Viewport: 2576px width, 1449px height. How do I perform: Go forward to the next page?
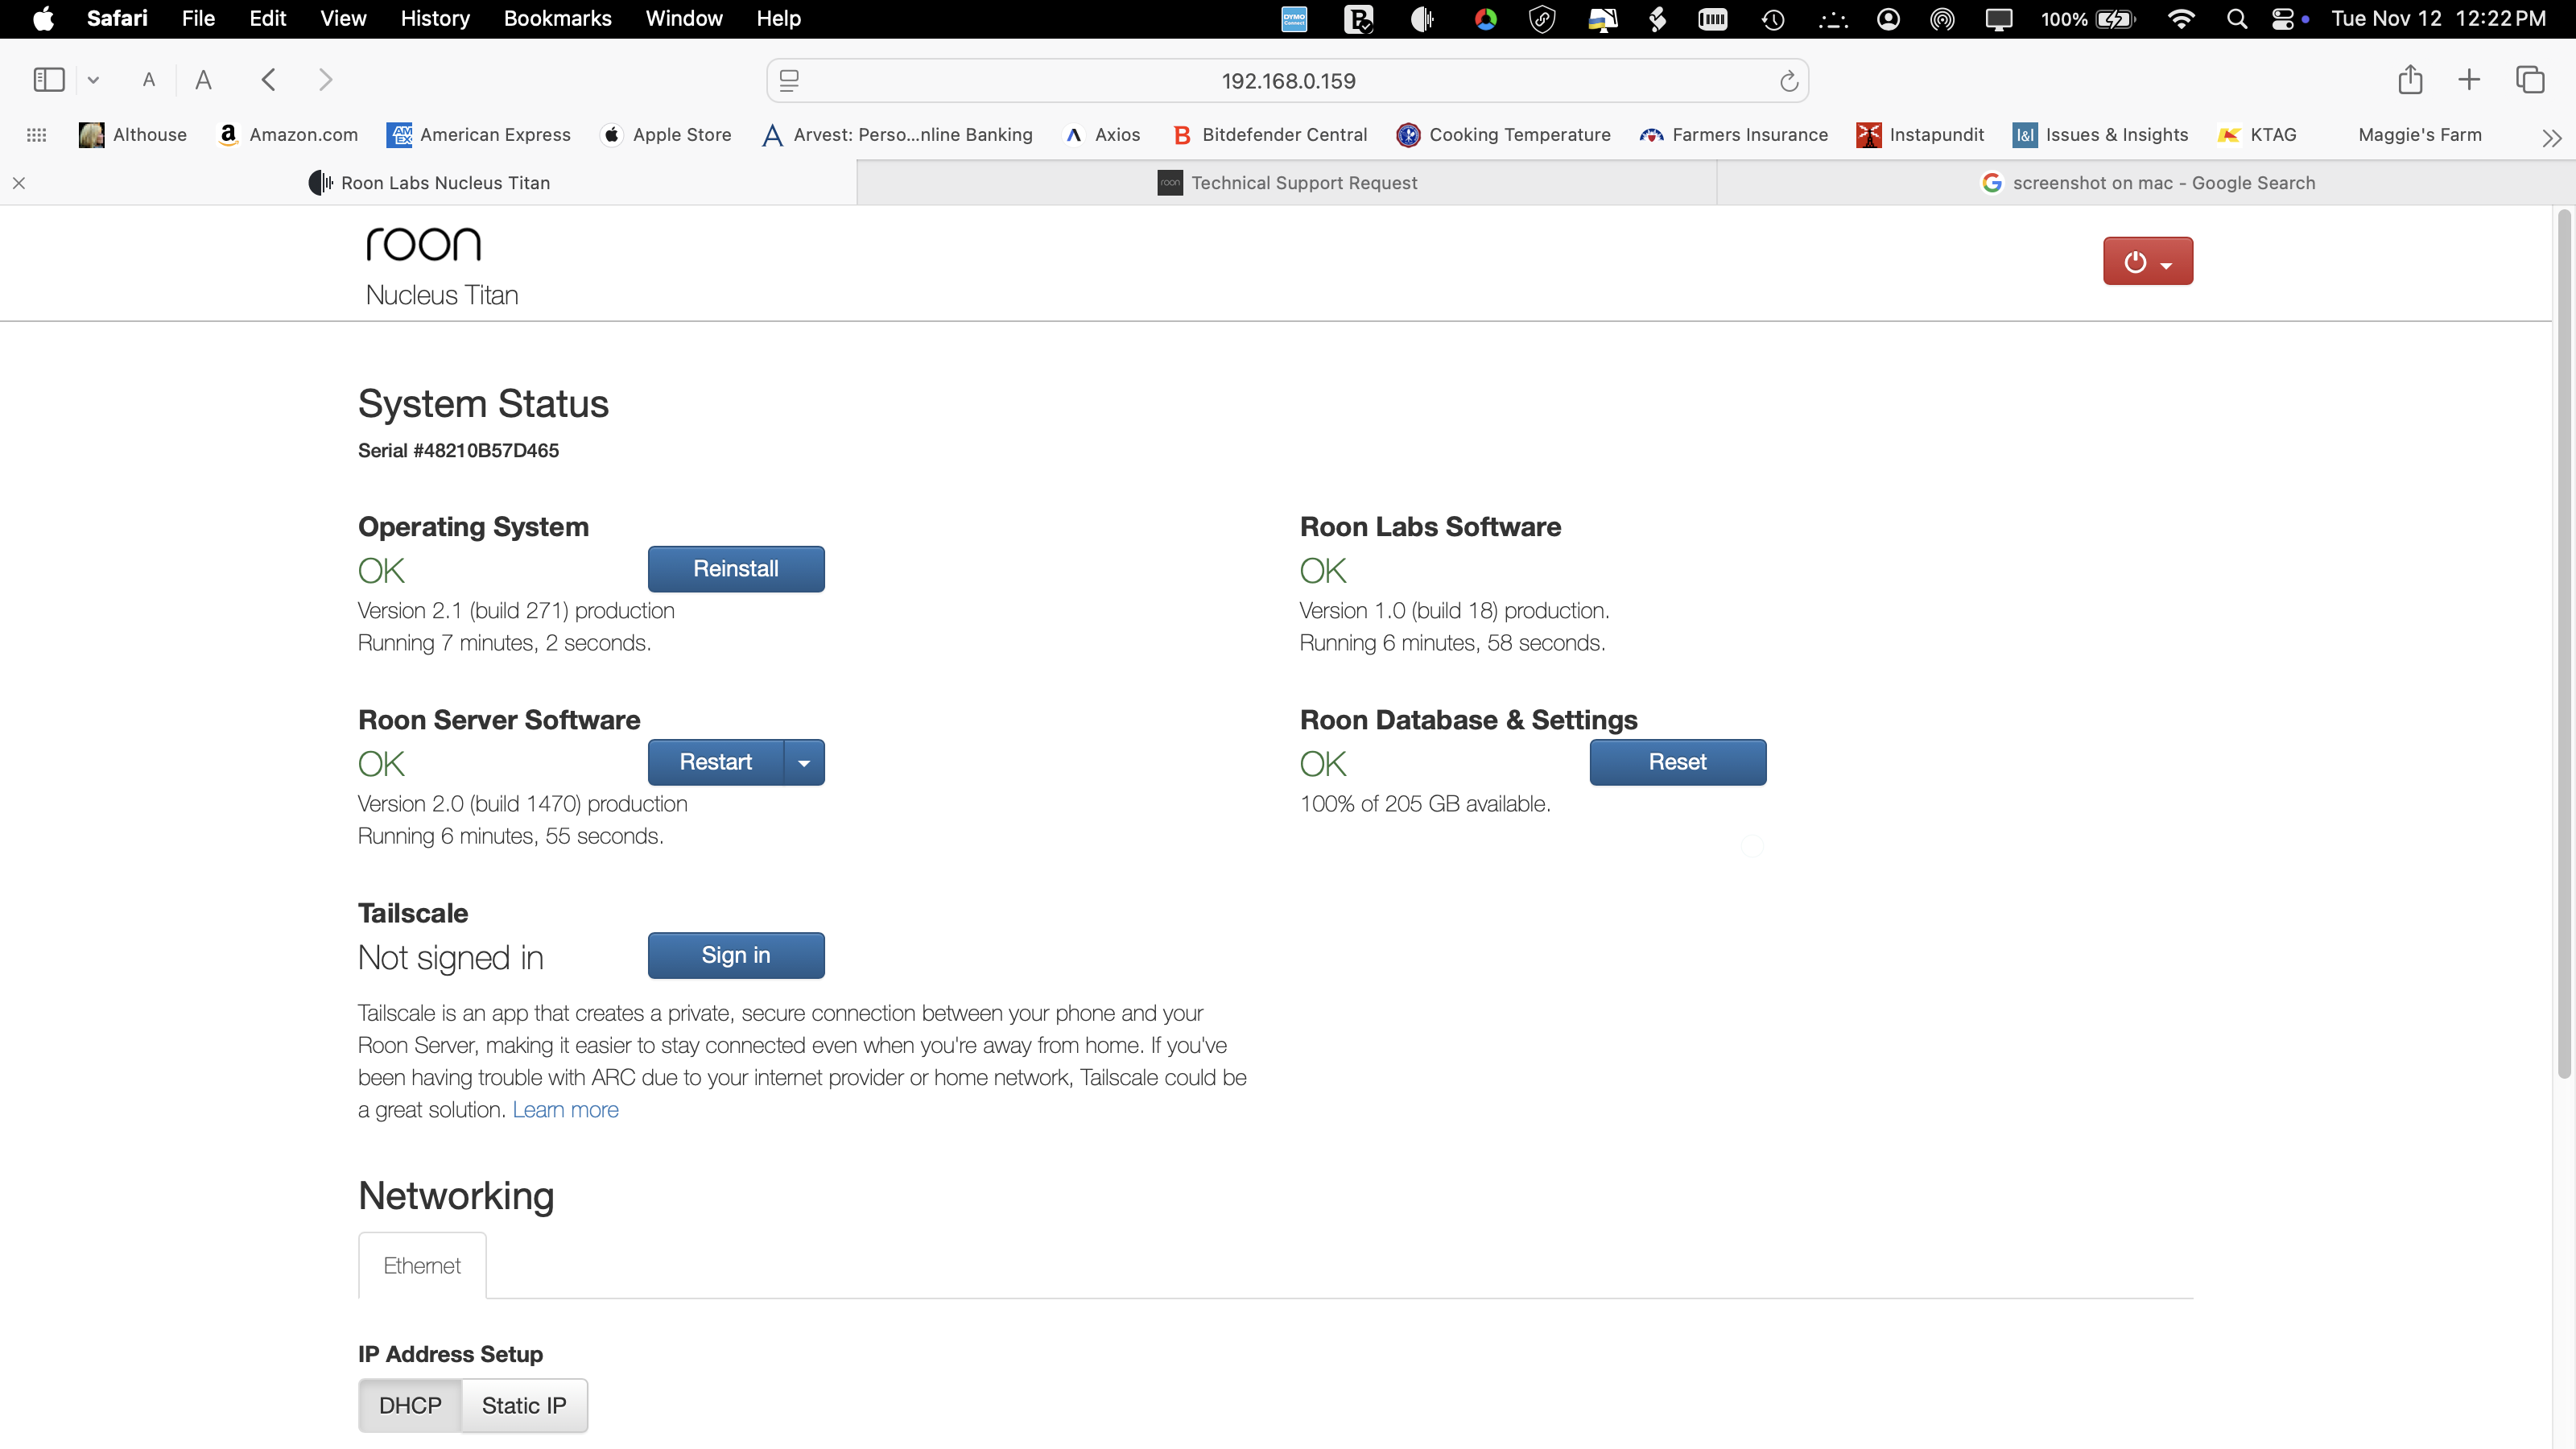(325, 80)
